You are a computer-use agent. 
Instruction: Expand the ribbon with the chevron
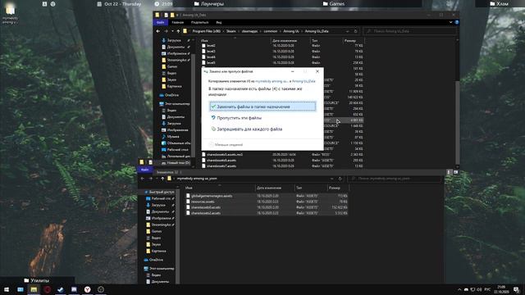(450, 22)
